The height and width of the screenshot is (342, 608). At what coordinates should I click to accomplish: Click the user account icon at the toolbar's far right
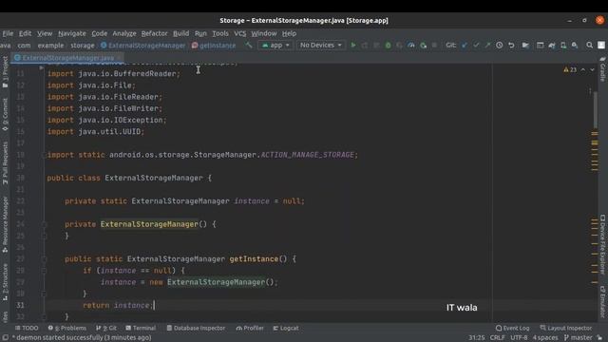(x=601, y=46)
